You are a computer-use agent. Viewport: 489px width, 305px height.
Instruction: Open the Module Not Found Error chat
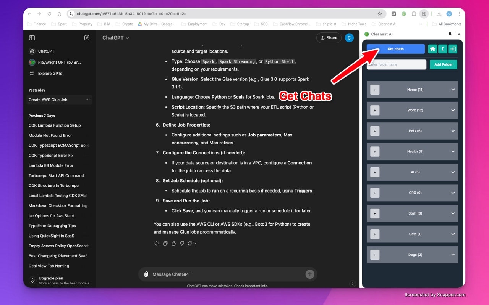50,135
